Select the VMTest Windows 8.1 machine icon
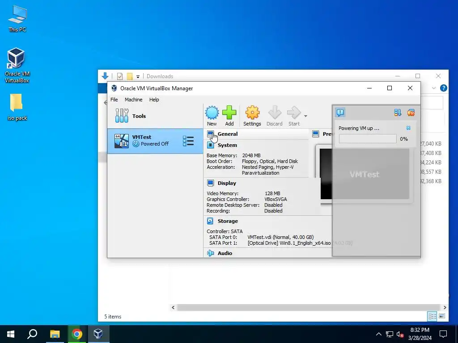Image resolution: width=458 pixels, height=343 pixels. (122, 141)
